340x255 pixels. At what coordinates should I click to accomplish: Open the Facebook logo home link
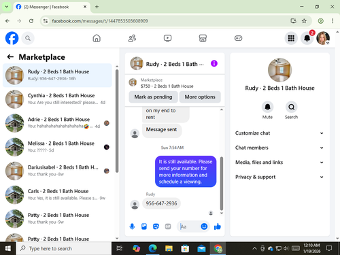tap(12, 38)
